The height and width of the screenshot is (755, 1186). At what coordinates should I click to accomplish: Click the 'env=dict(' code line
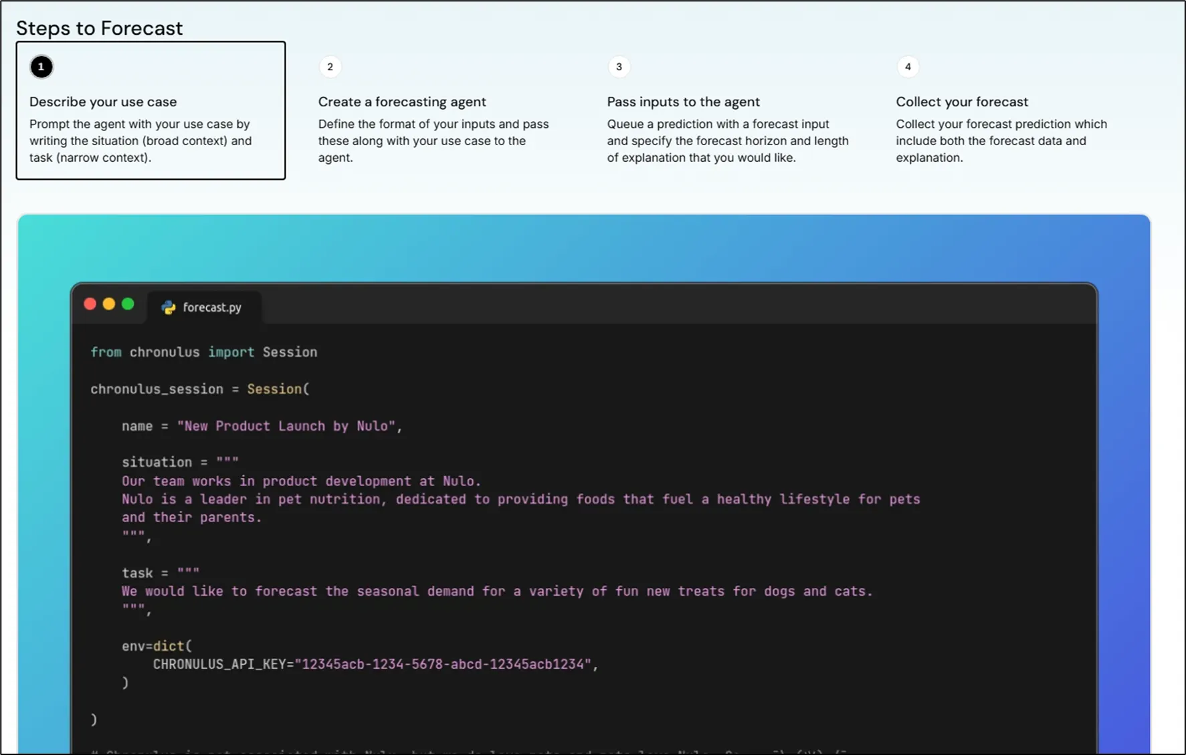(157, 646)
